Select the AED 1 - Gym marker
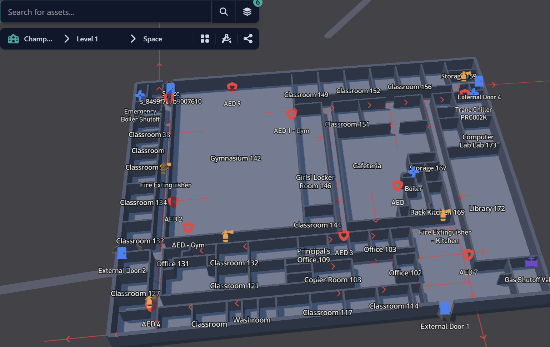Screen dimensions: 550x347 coord(291,114)
